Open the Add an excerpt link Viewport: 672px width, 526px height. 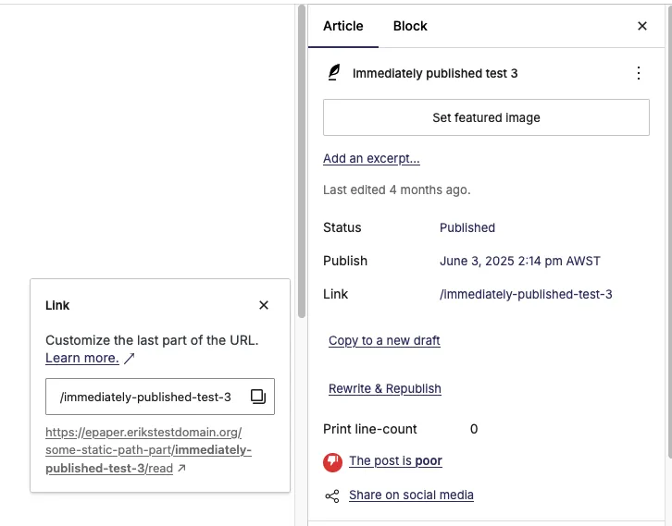click(371, 158)
